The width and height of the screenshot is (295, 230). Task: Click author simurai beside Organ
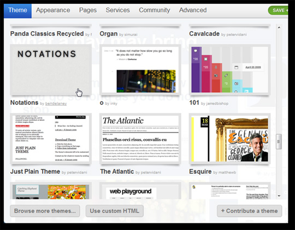pos(131,34)
